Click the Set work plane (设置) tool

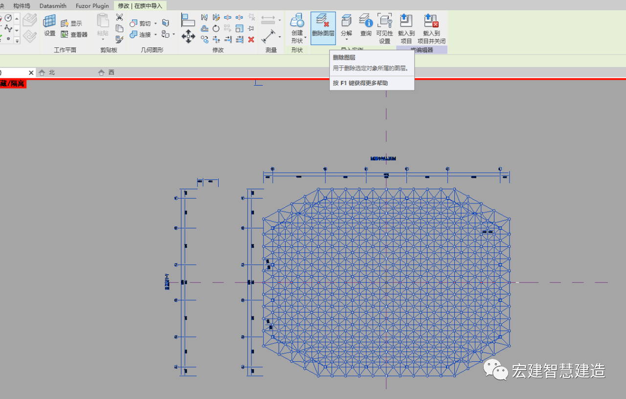click(x=49, y=25)
